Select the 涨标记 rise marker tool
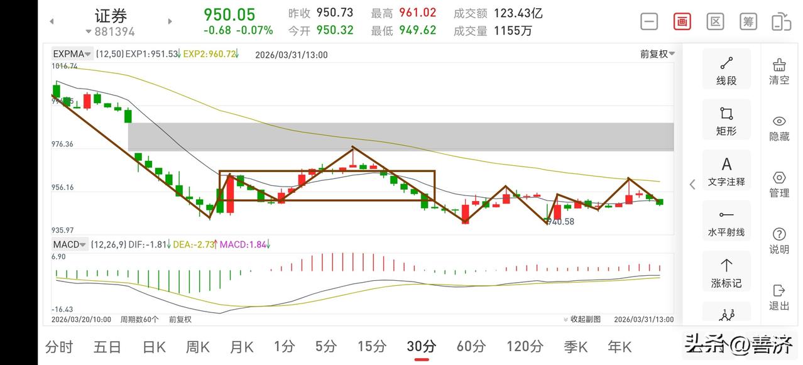The height and width of the screenshot is (365, 803). click(x=726, y=271)
